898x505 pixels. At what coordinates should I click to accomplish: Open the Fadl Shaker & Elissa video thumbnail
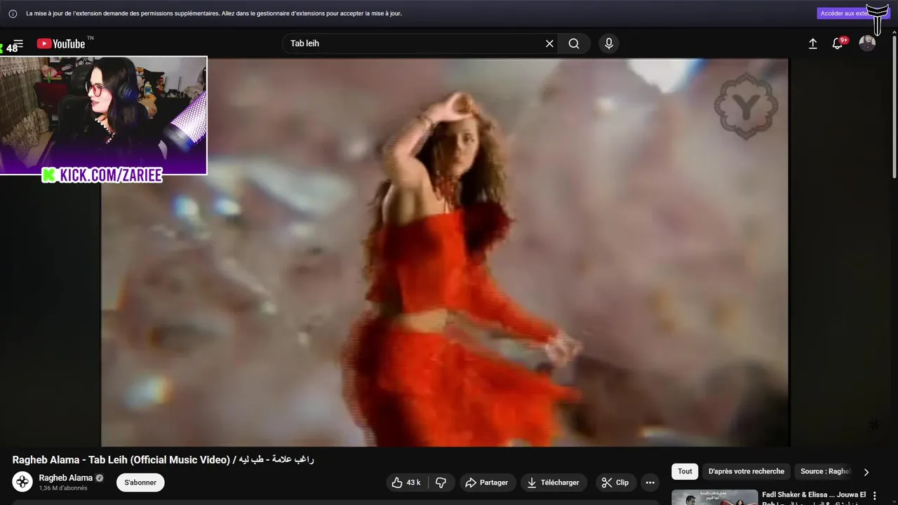click(x=714, y=497)
